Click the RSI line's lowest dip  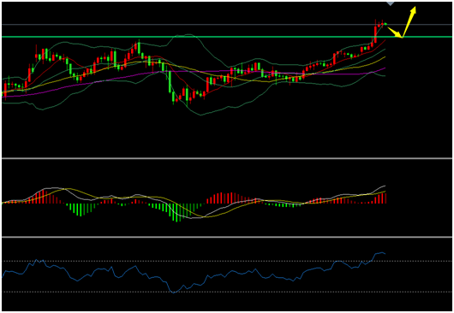click(174, 292)
